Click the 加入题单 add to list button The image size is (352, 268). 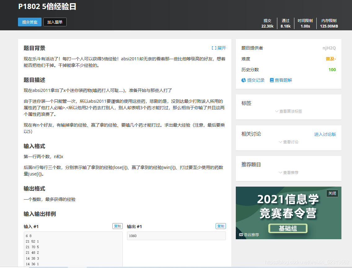(55, 22)
